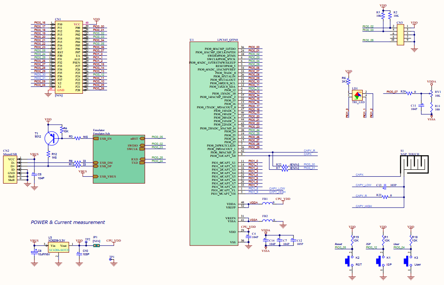Select the JP1 jumper symbol
The height and width of the screenshot is (285, 444).
(x=96, y=245)
